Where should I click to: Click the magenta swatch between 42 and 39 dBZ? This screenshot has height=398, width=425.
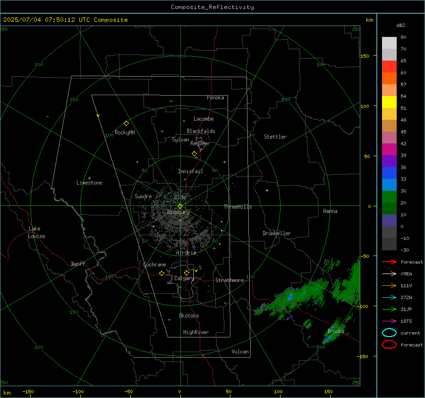coord(389,150)
